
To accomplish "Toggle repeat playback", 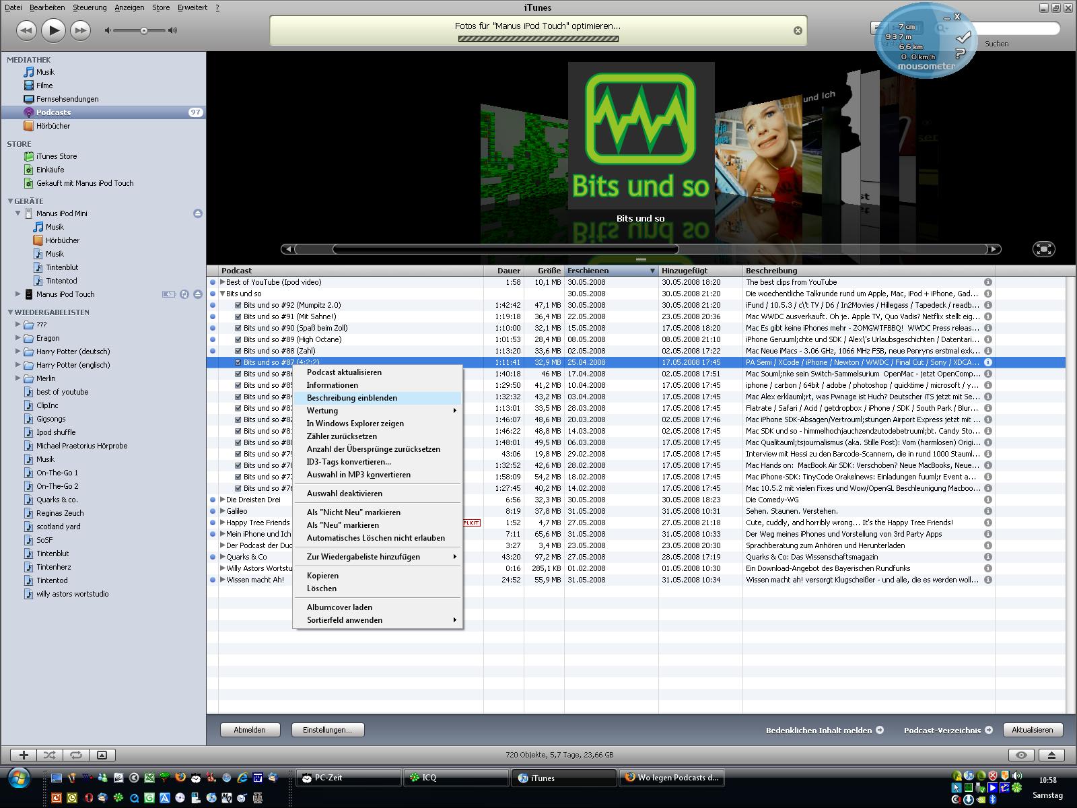I will pos(76,755).
